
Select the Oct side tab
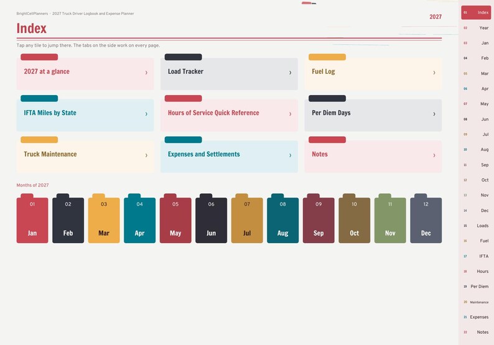[x=476, y=180]
